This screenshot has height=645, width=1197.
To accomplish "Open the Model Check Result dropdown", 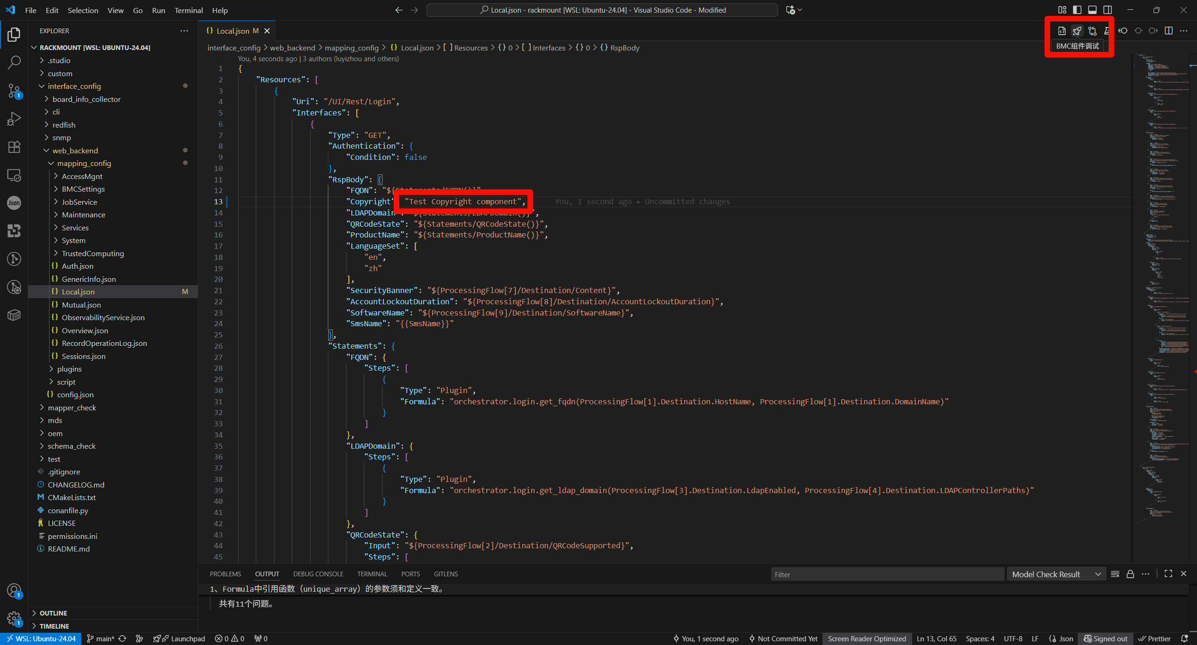I will (1056, 574).
